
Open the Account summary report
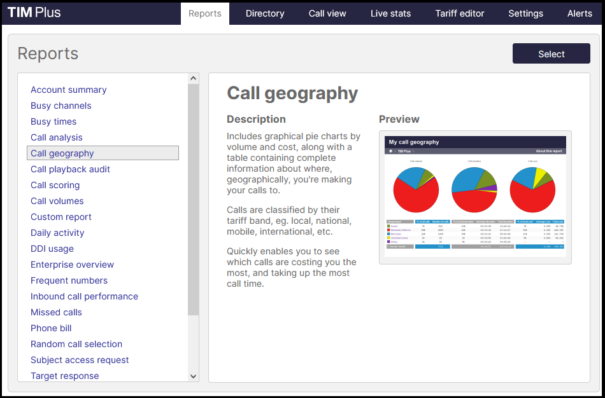[x=68, y=90]
